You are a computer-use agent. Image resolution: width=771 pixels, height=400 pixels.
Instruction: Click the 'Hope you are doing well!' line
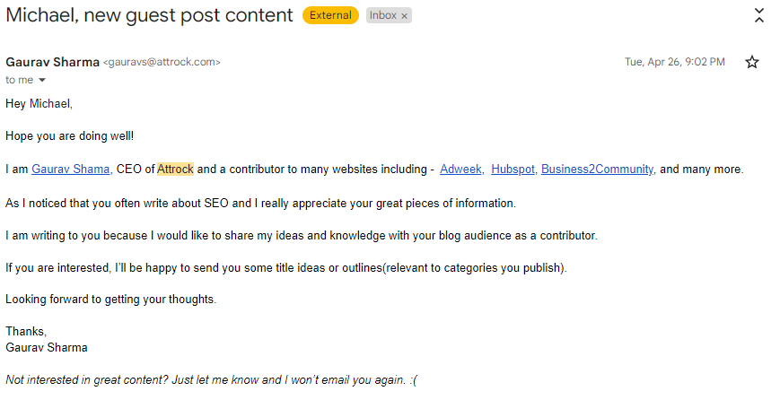point(69,135)
